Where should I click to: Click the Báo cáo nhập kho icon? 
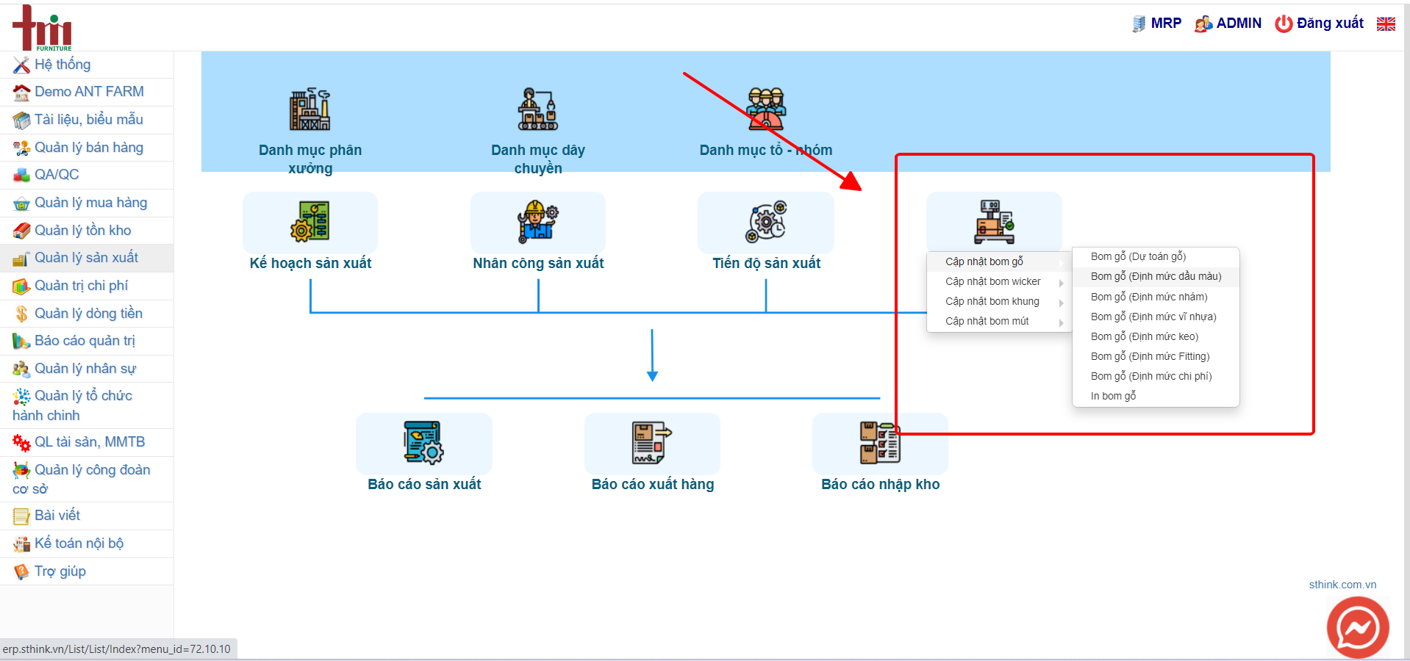pyautogui.click(x=880, y=442)
